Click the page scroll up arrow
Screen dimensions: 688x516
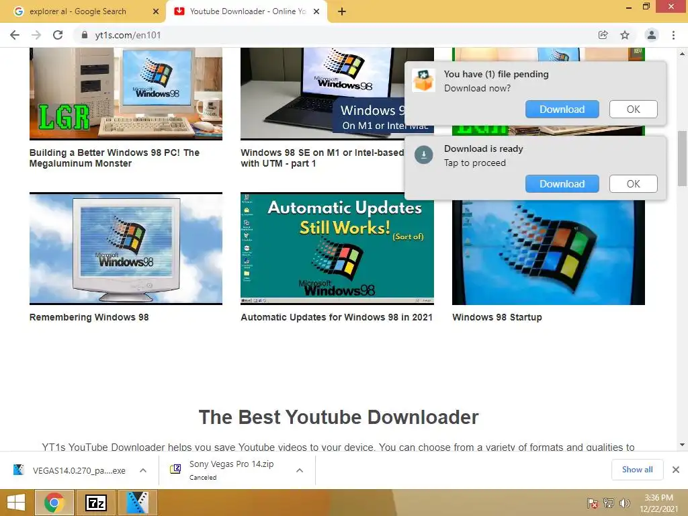point(683,54)
